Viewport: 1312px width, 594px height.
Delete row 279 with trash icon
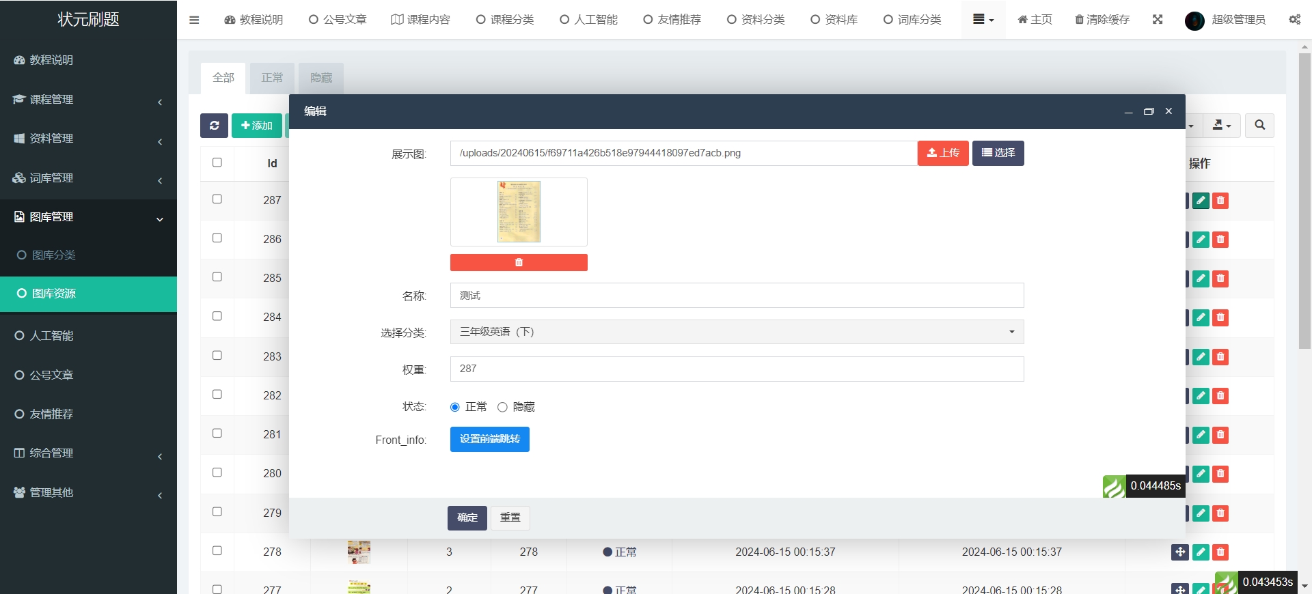(x=1220, y=513)
